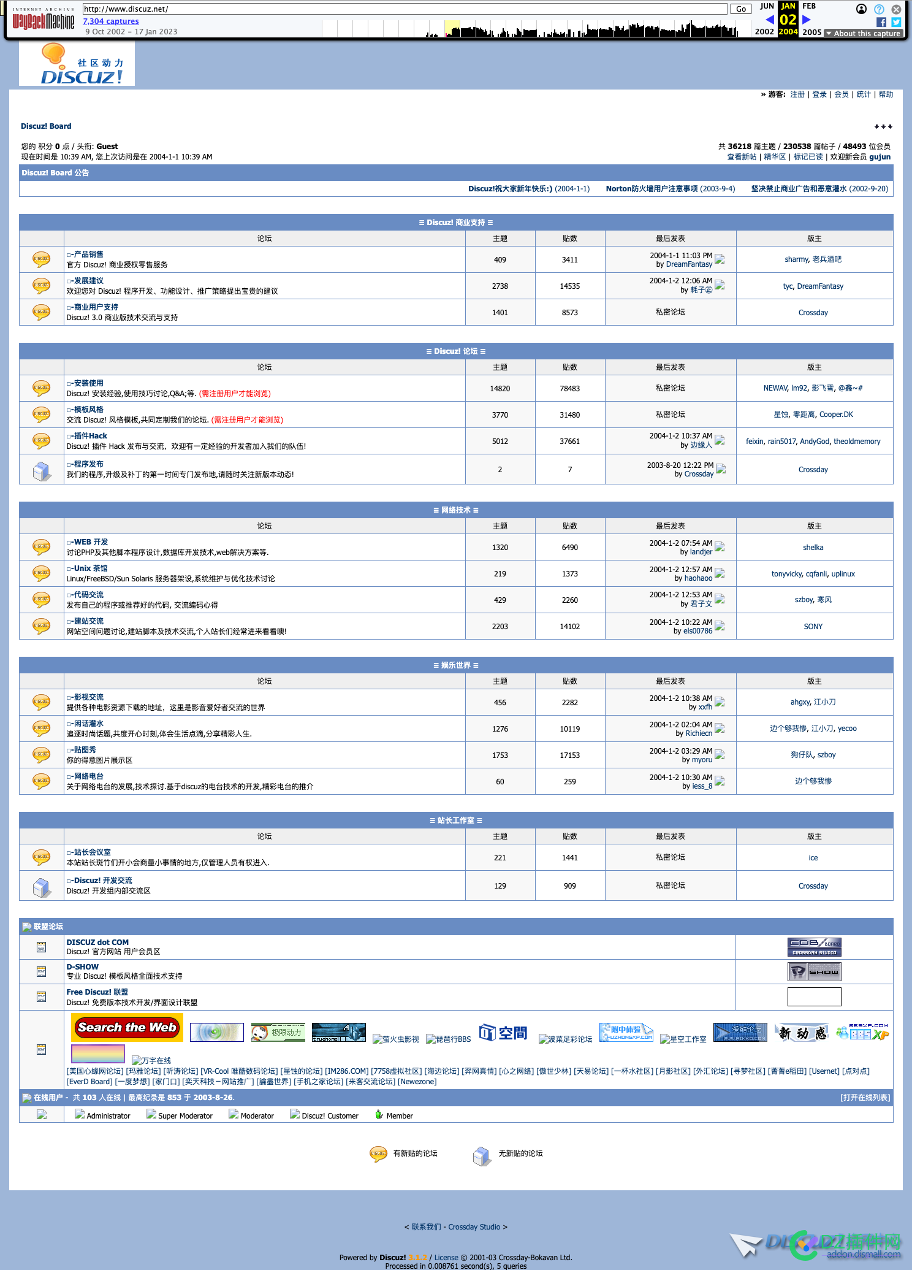Click the CDB Crossday Studio banner
The image size is (912, 1270).
pos(814,947)
